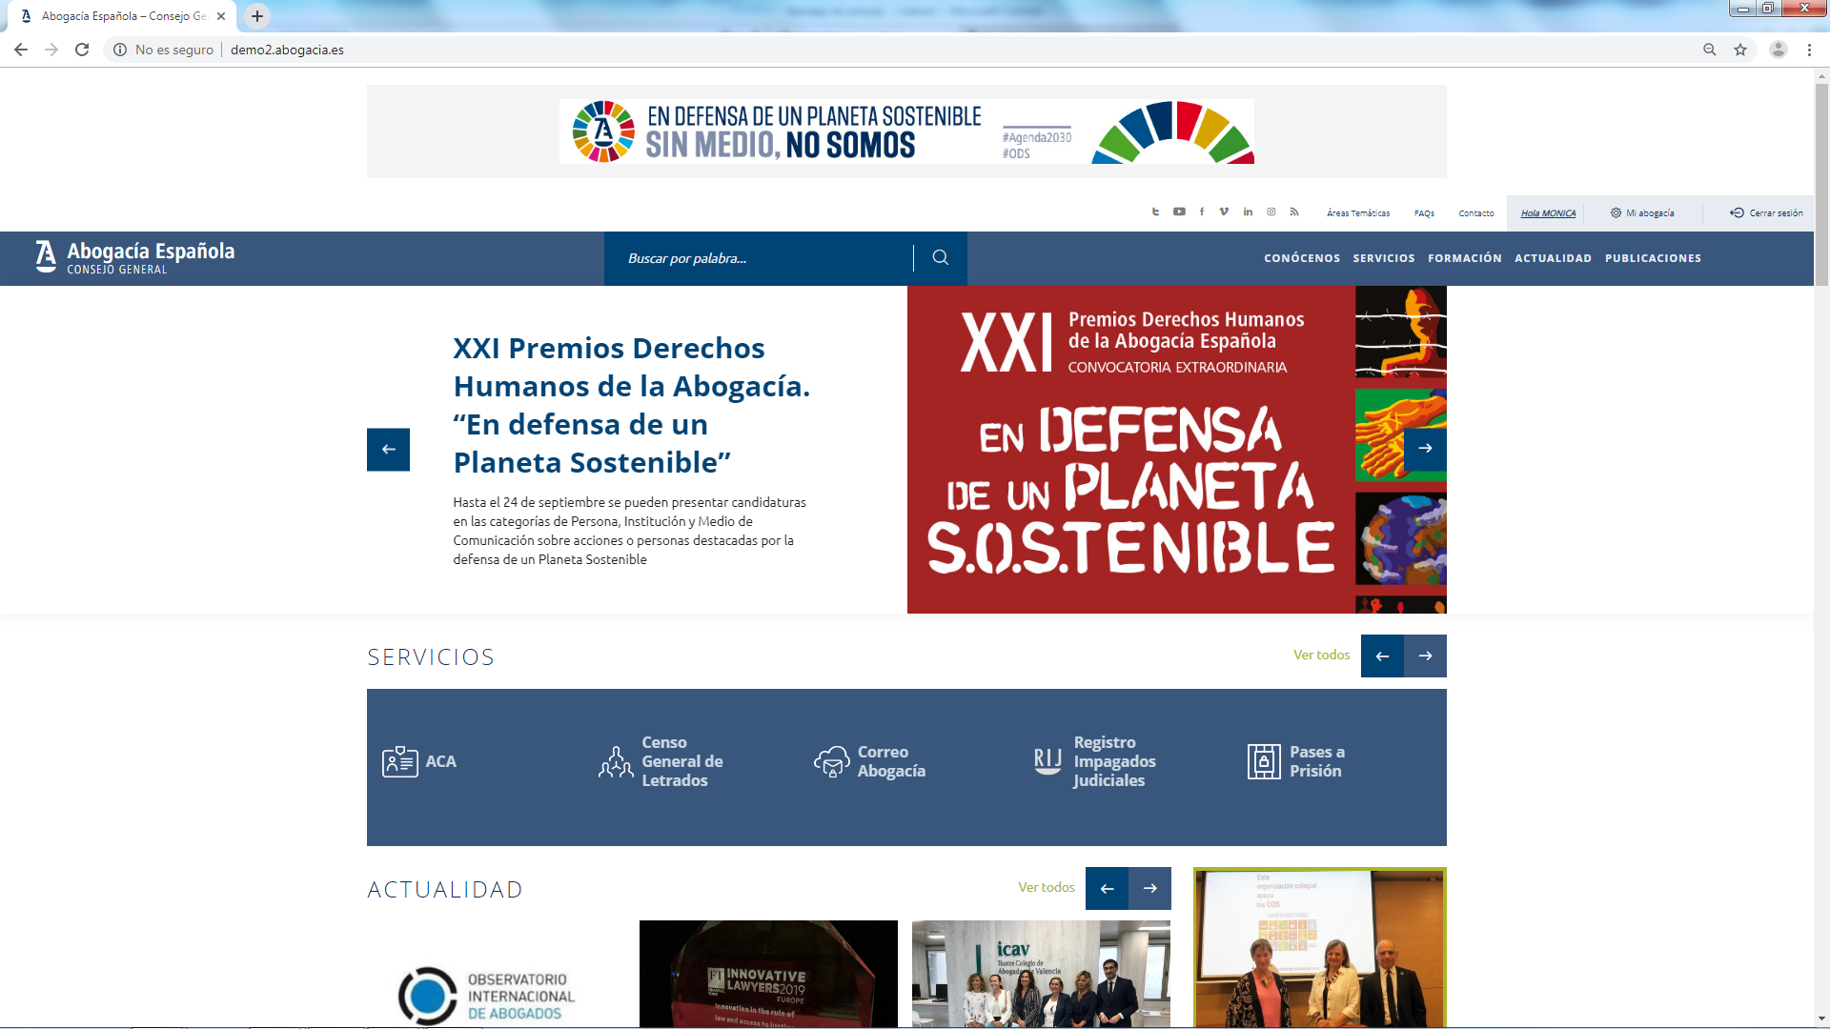Reload the page in Chrome
1830x1029 pixels.
(x=82, y=50)
